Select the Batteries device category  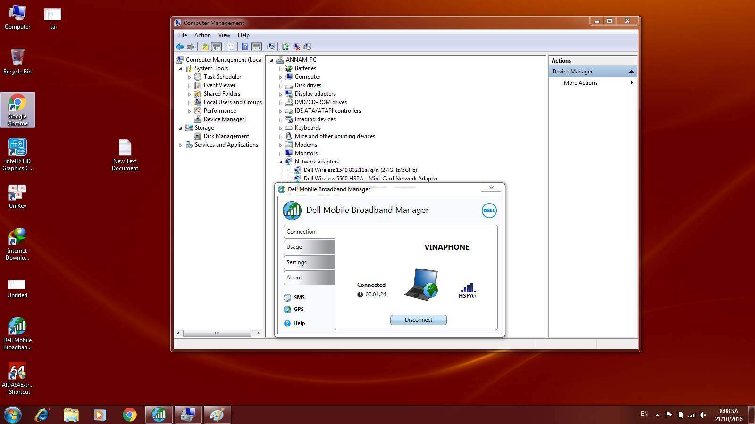click(305, 68)
